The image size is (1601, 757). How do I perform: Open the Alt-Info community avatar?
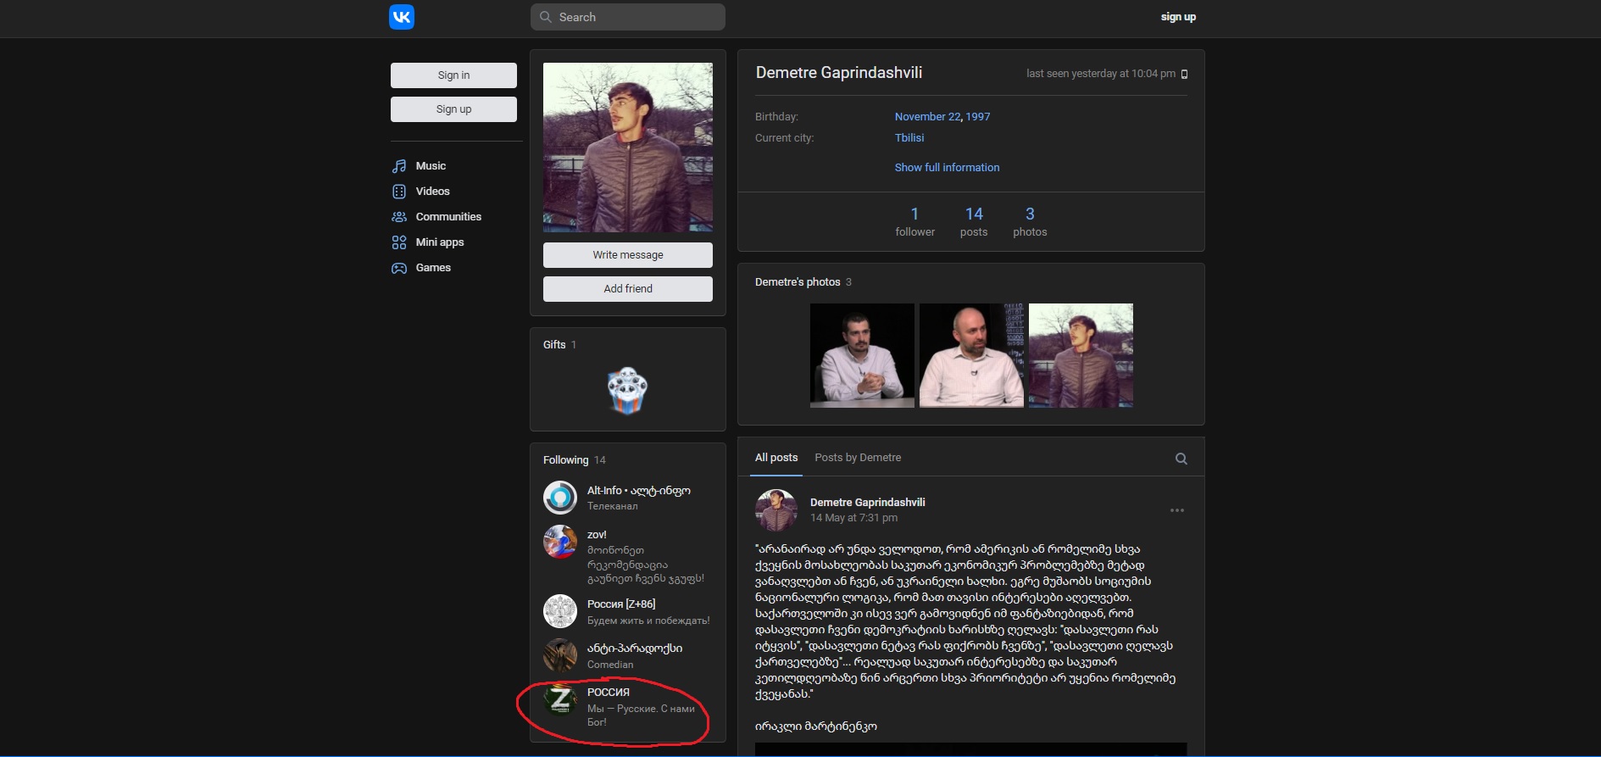560,498
